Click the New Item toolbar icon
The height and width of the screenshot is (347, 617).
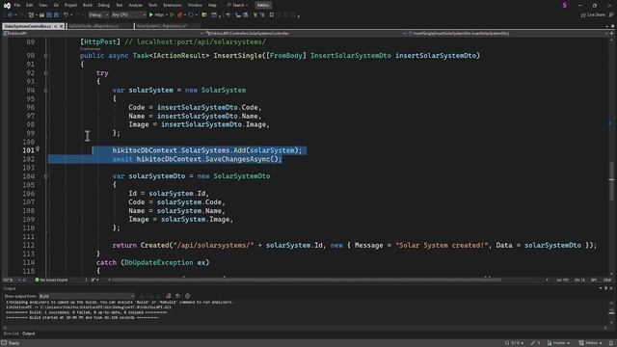(x=31, y=15)
